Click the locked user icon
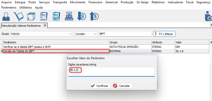212x101 pixels. point(208,16)
